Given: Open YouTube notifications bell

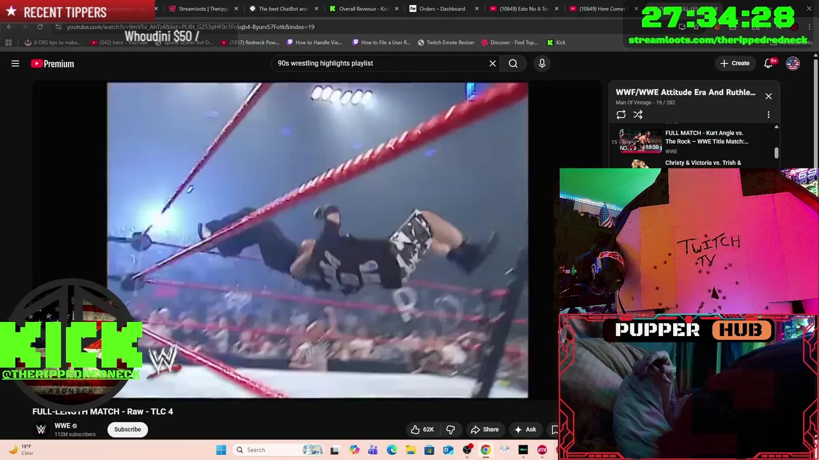Looking at the screenshot, I should coord(770,63).
